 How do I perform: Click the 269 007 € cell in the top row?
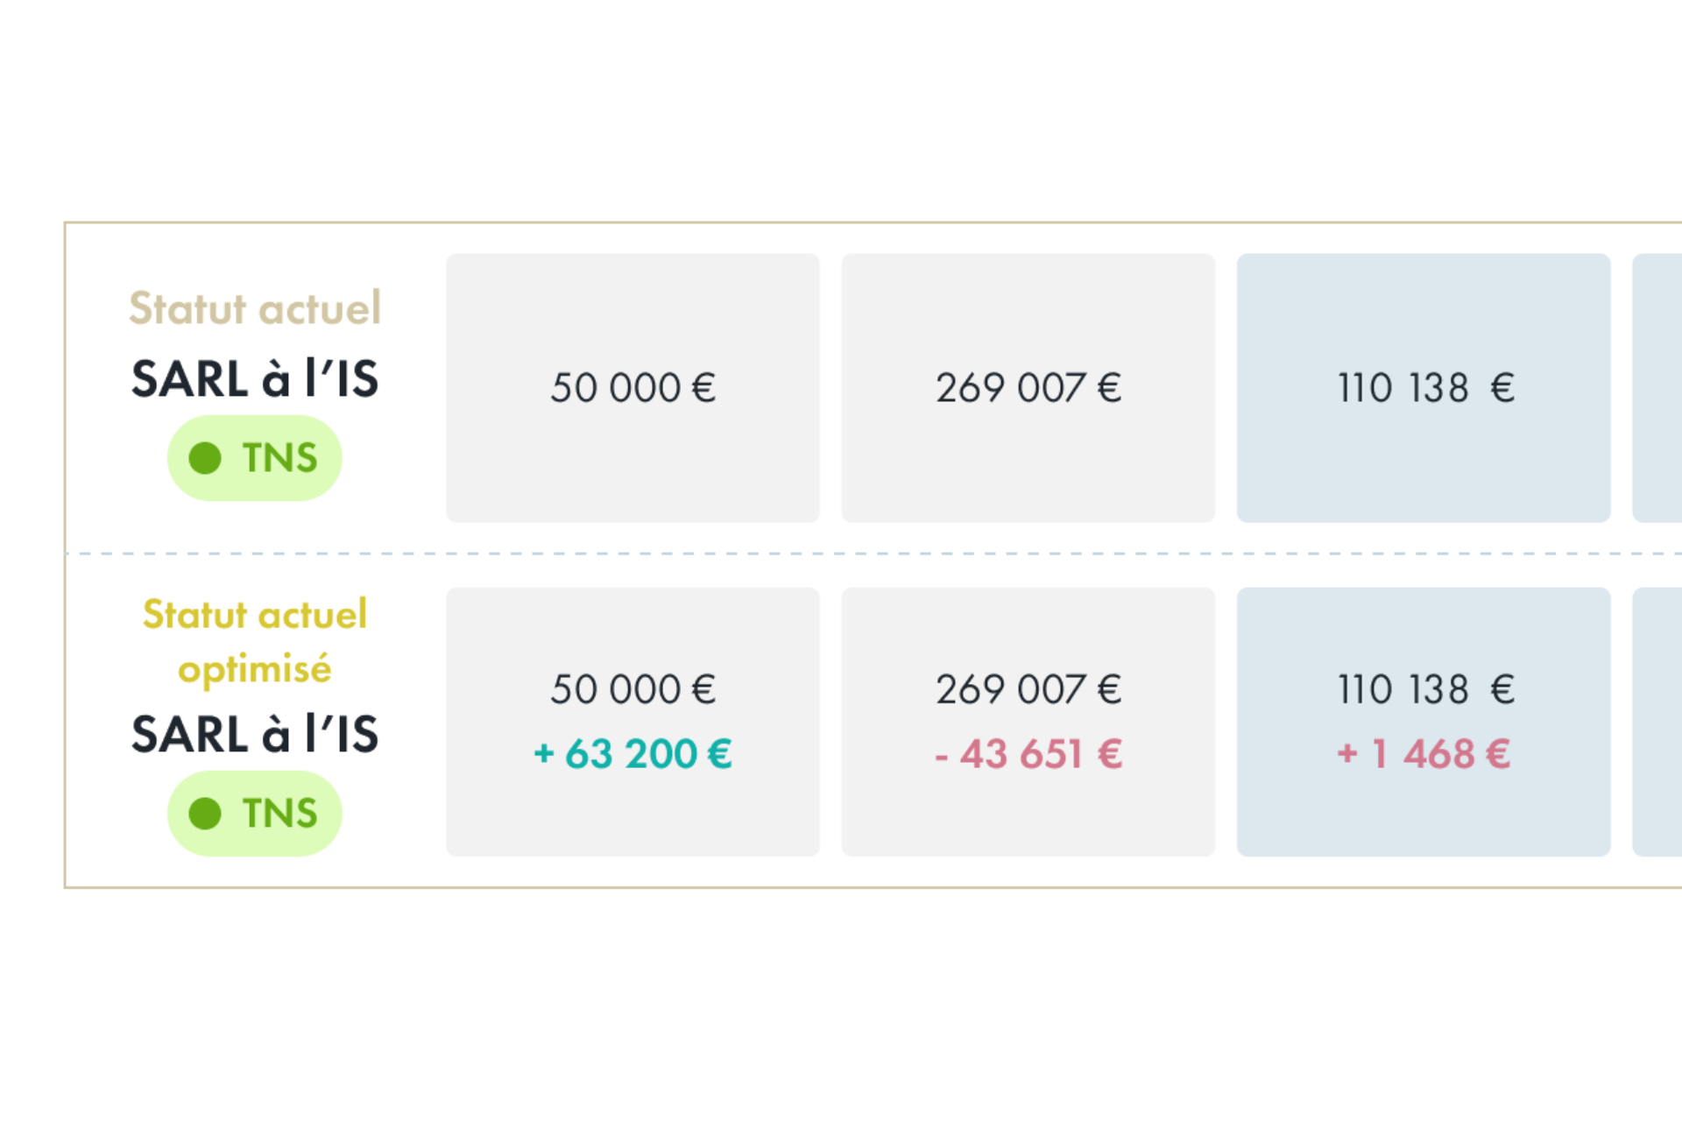pos(1028,388)
